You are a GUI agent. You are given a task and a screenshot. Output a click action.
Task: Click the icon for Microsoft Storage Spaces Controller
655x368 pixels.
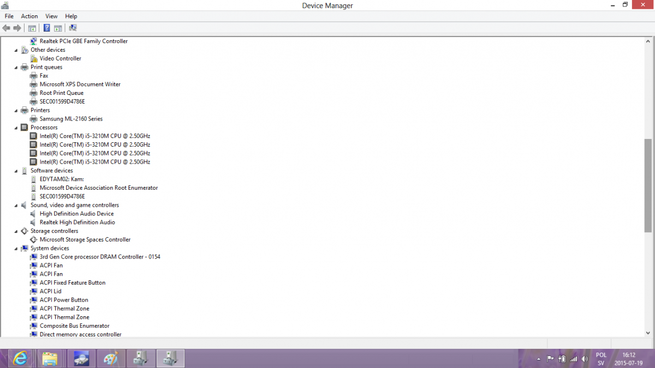(34, 240)
